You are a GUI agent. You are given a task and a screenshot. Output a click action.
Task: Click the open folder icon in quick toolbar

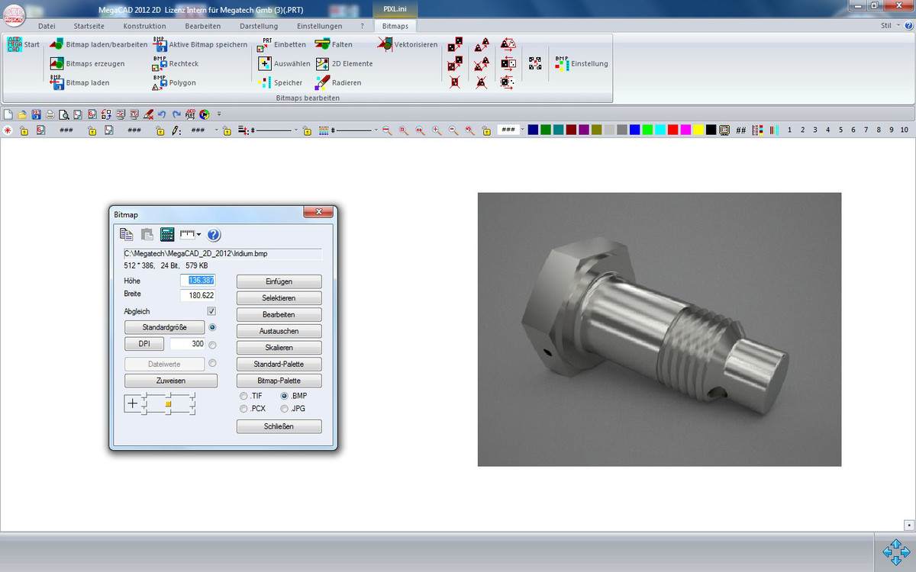(23, 114)
